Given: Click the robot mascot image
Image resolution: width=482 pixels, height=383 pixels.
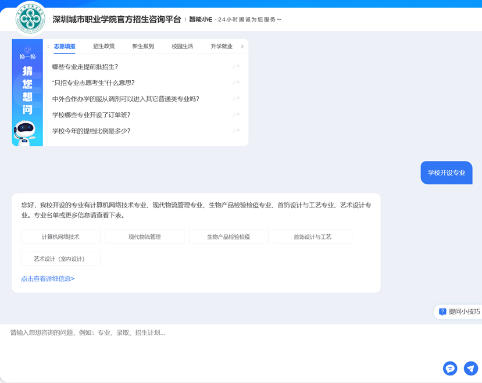Looking at the screenshot, I should [26, 131].
